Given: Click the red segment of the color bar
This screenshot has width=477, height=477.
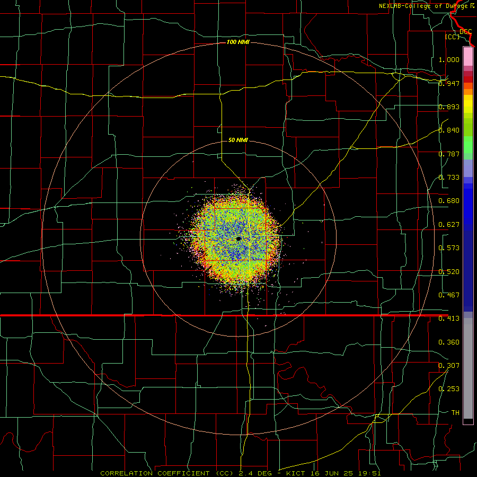Looking at the screenshot, I should coord(468,79).
